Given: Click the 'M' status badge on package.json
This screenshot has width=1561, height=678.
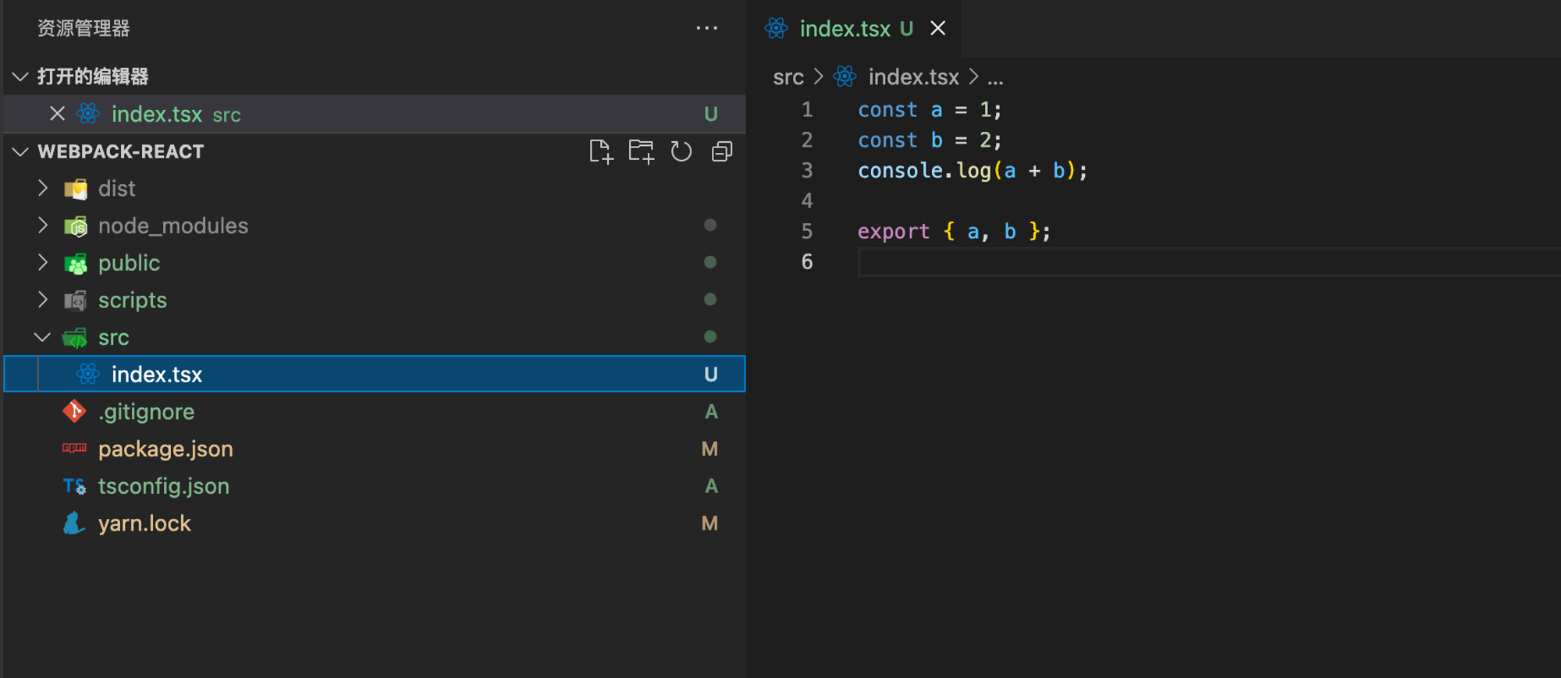Looking at the screenshot, I should point(709,449).
